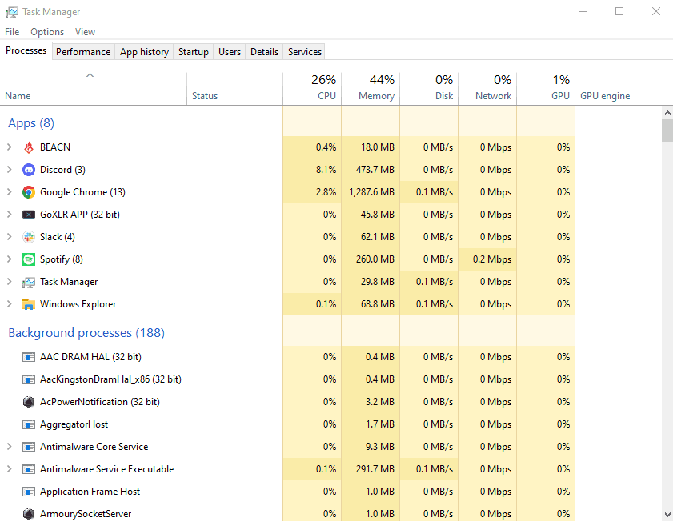The image size is (673, 522).
Task: Click the AcPowerNotification process icon
Action: point(29,402)
